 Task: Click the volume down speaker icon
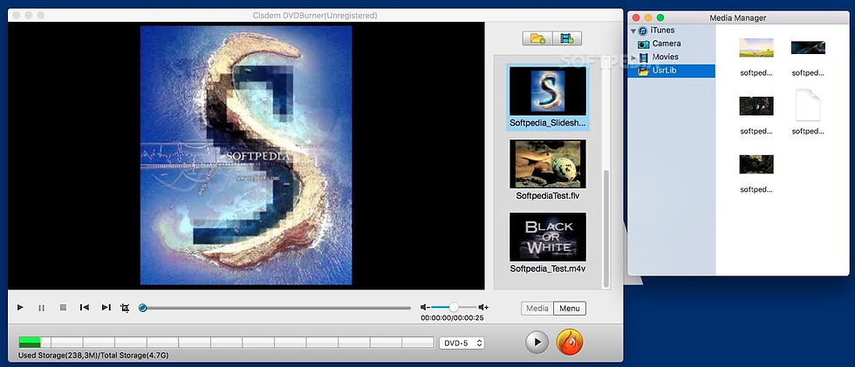(425, 308)
